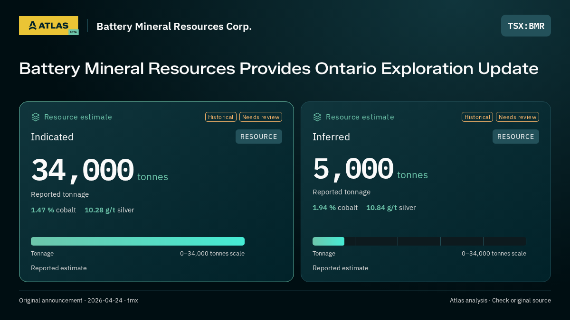Click the 10.84 g/t silver grade
This screenshot has height=320, width=570.
pos(391,208)
